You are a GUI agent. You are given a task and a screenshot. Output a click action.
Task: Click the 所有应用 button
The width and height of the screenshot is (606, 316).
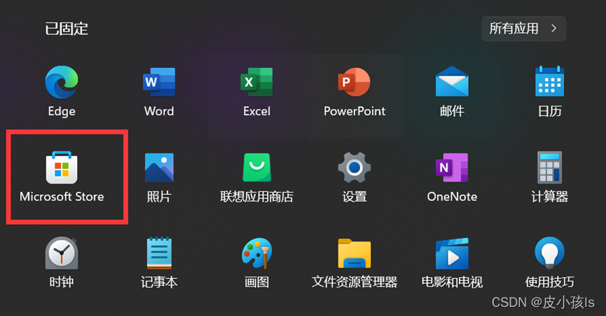523,29
